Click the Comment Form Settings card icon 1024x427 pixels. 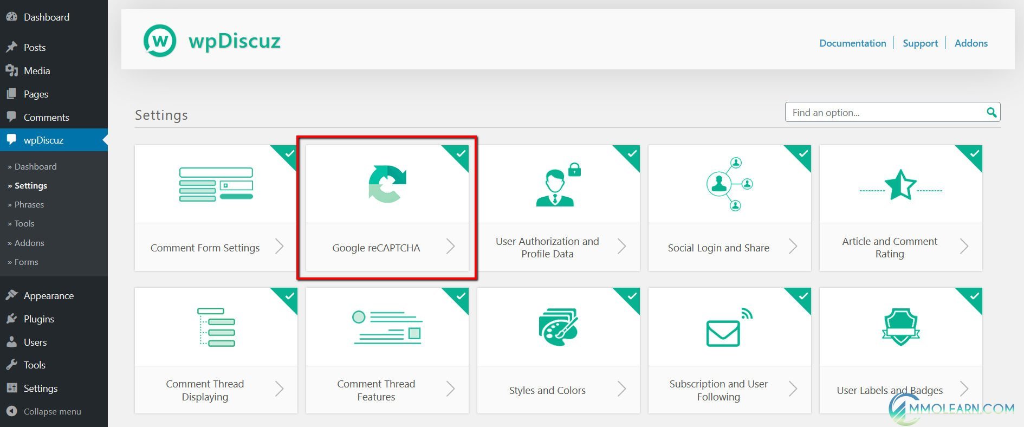pos(216,184)
